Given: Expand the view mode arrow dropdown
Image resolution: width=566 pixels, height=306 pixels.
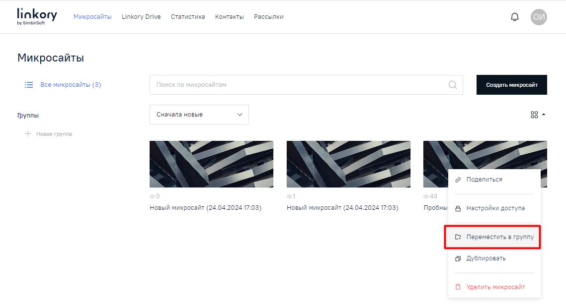Looking at the screenshot, I should tap(544, 115).
